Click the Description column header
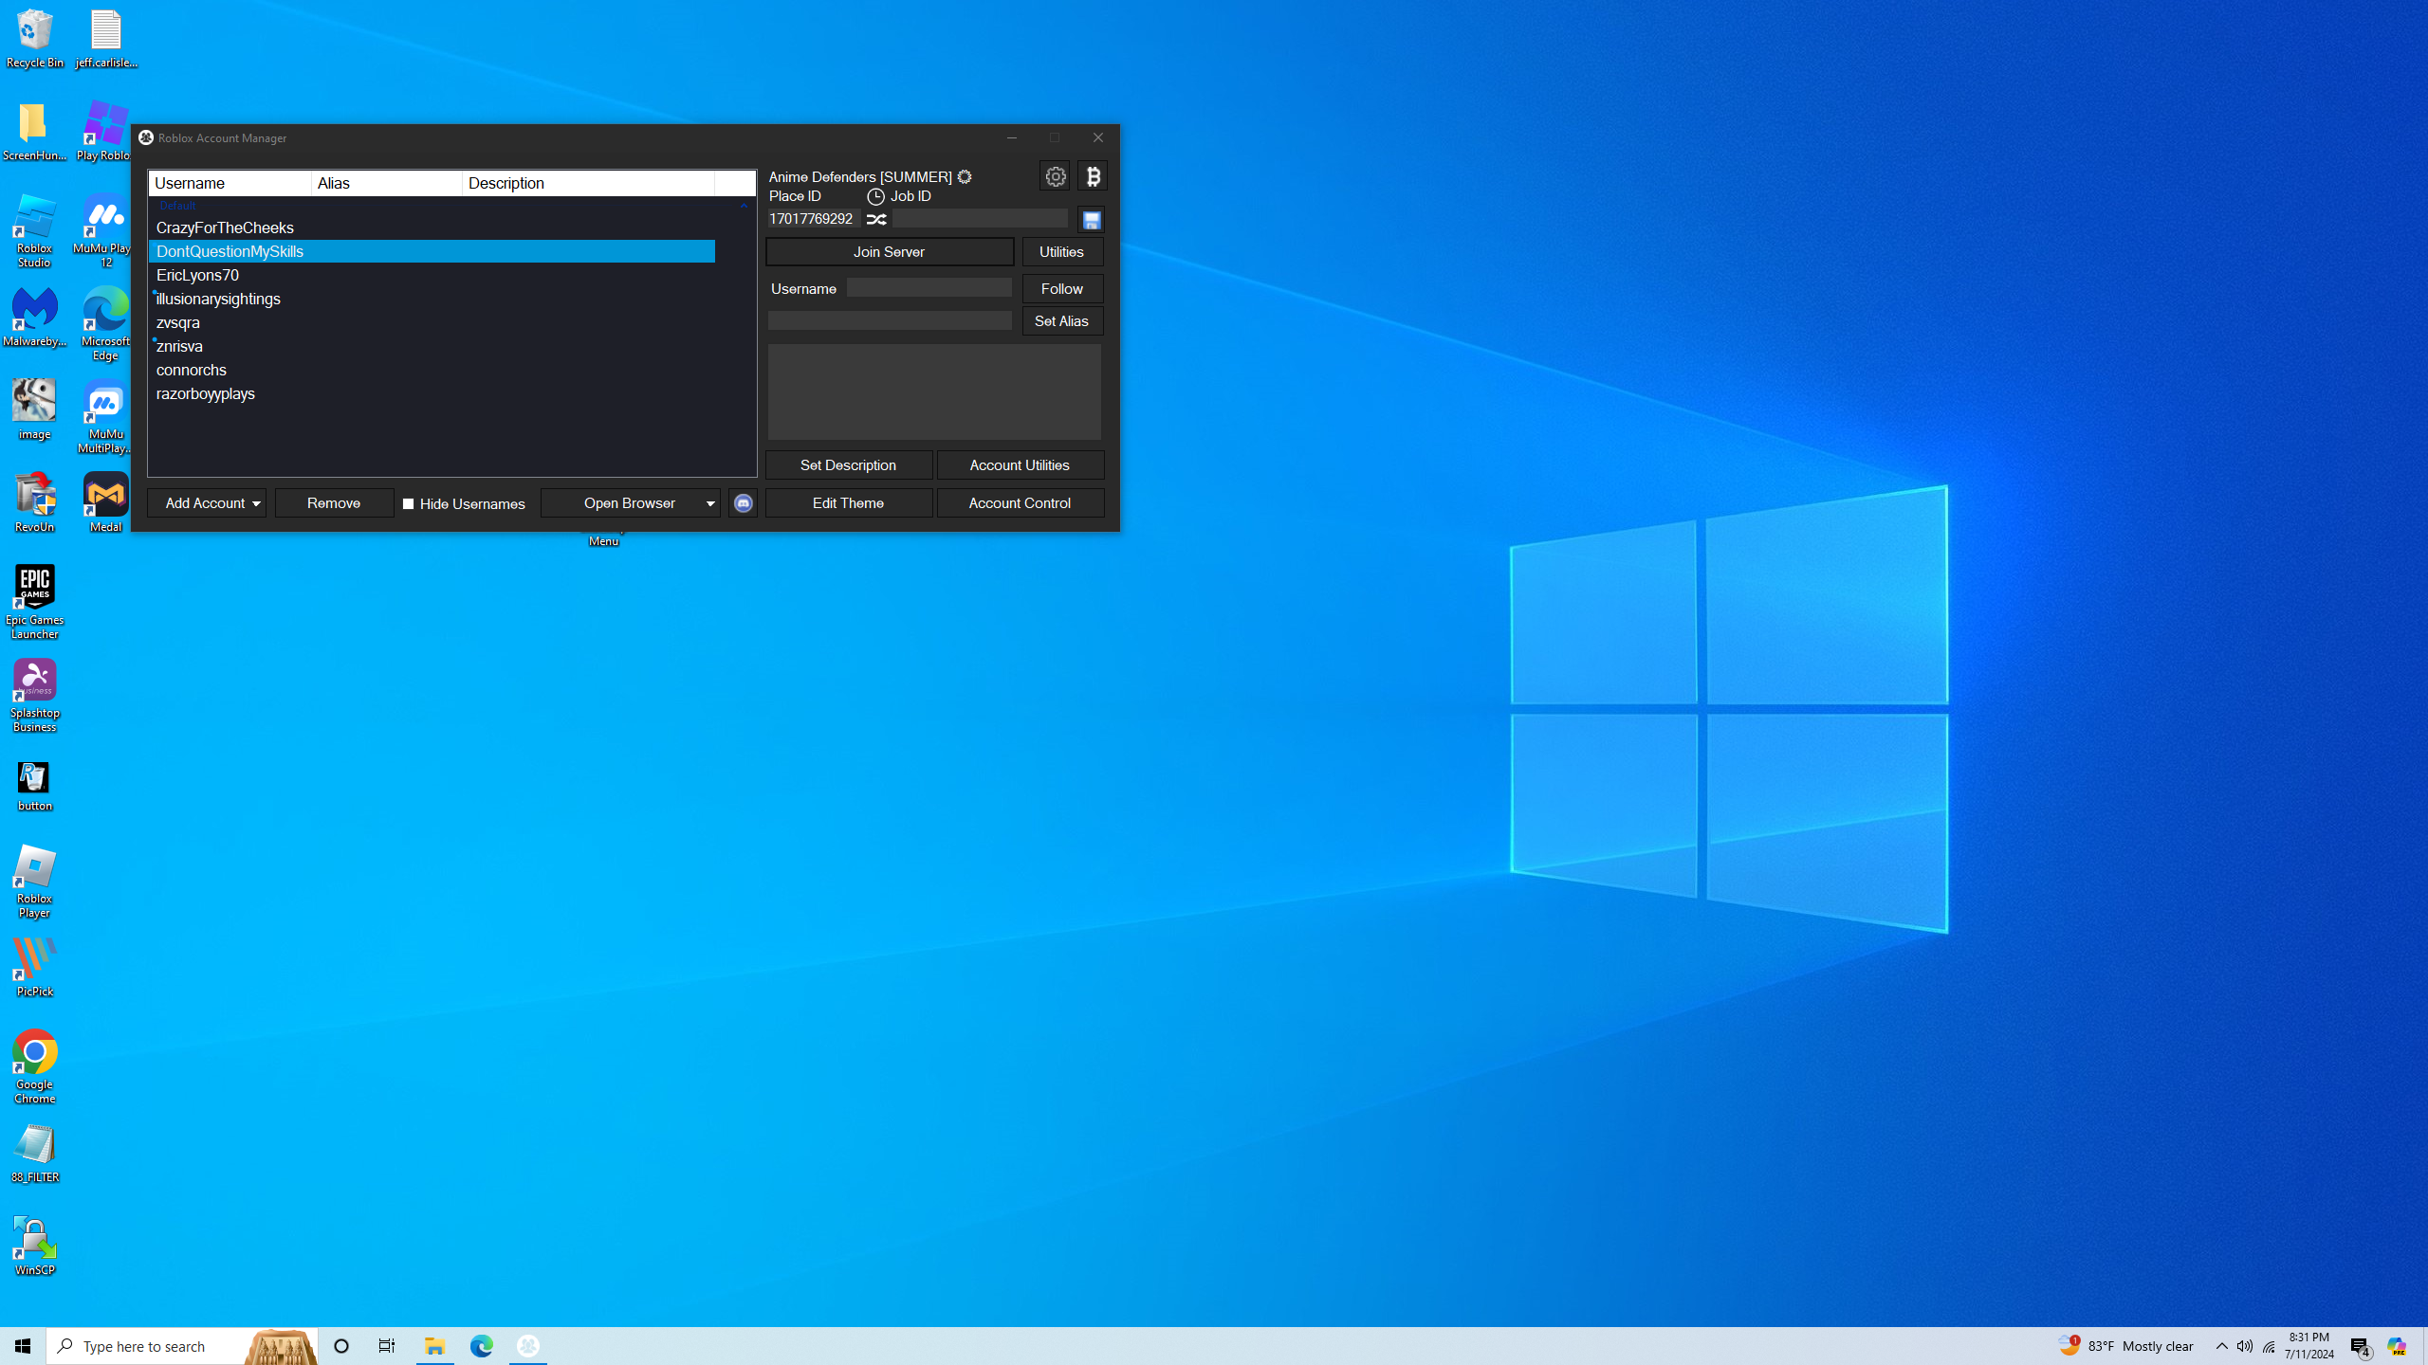Viewport: 2428px width, 1365px height. 588,183
